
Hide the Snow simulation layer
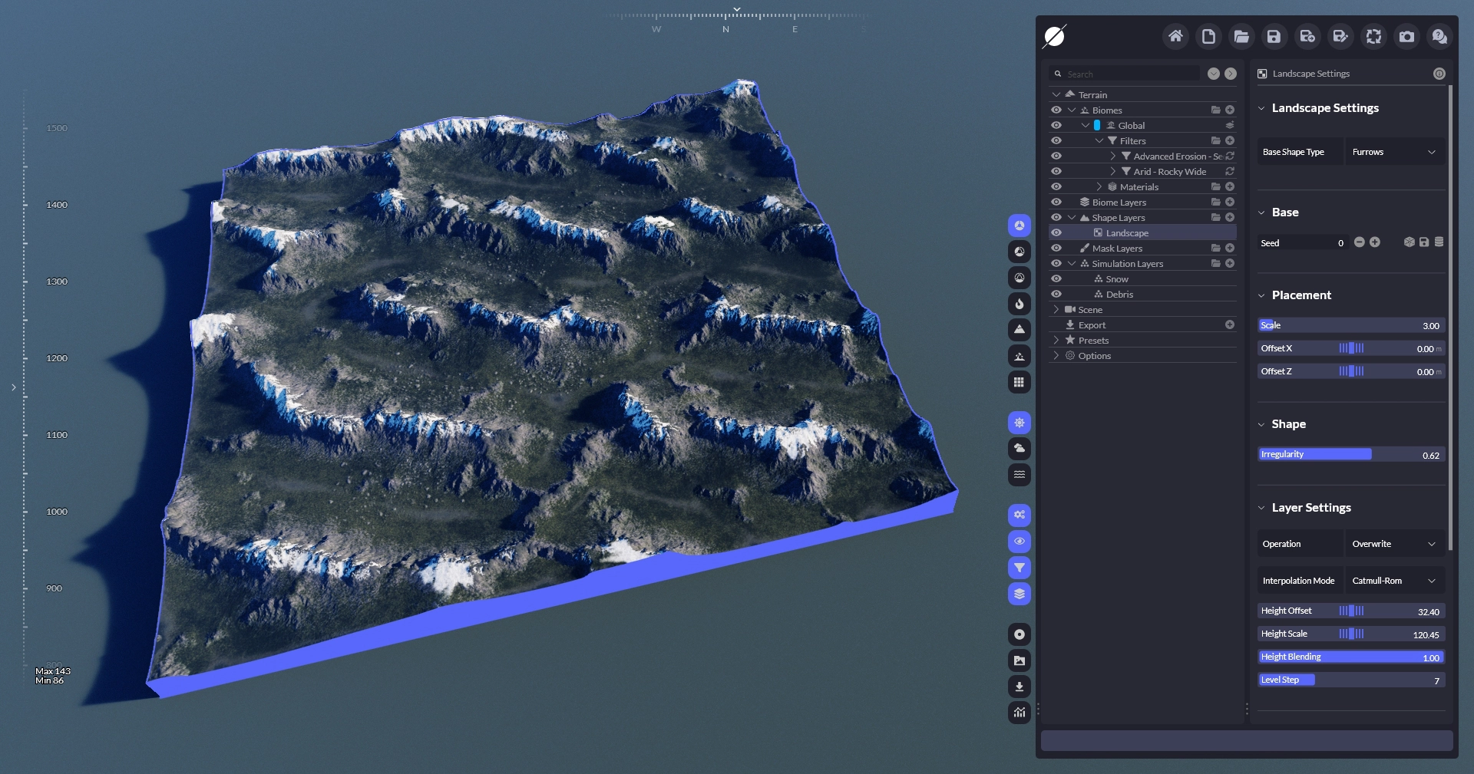click(x=1056, y=279)
